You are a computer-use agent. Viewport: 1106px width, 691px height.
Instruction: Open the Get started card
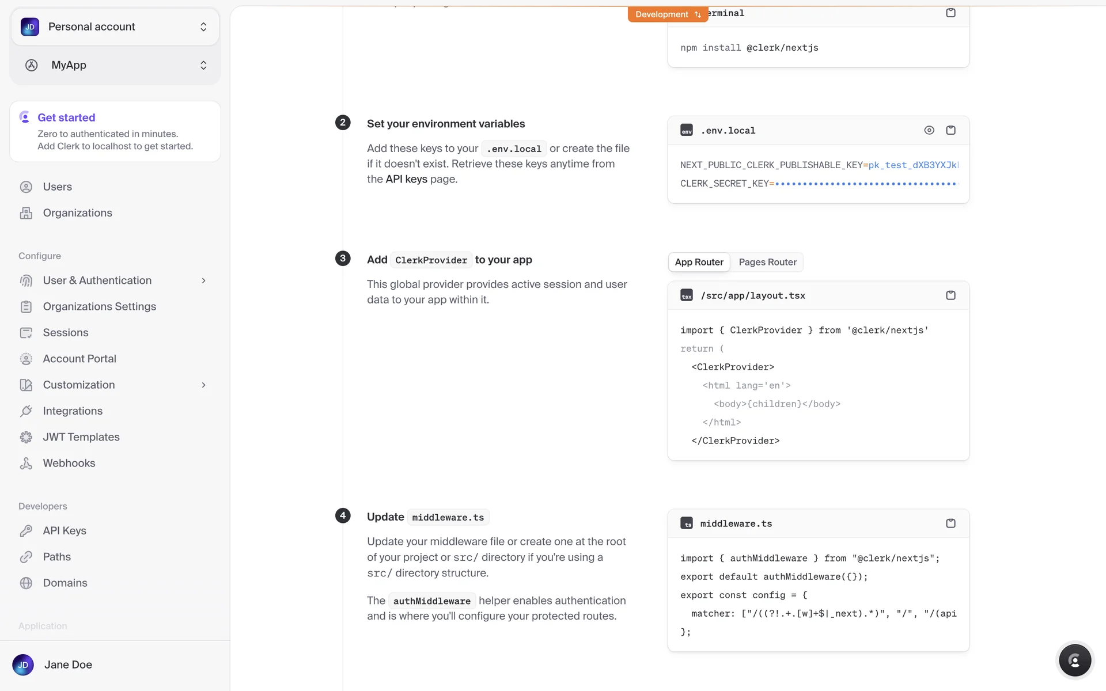115,131
